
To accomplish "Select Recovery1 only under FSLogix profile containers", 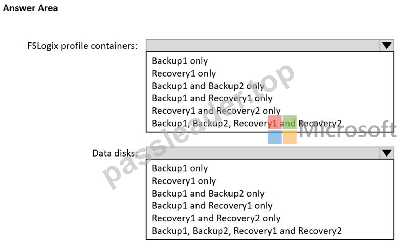I will [x=184, y=73].
